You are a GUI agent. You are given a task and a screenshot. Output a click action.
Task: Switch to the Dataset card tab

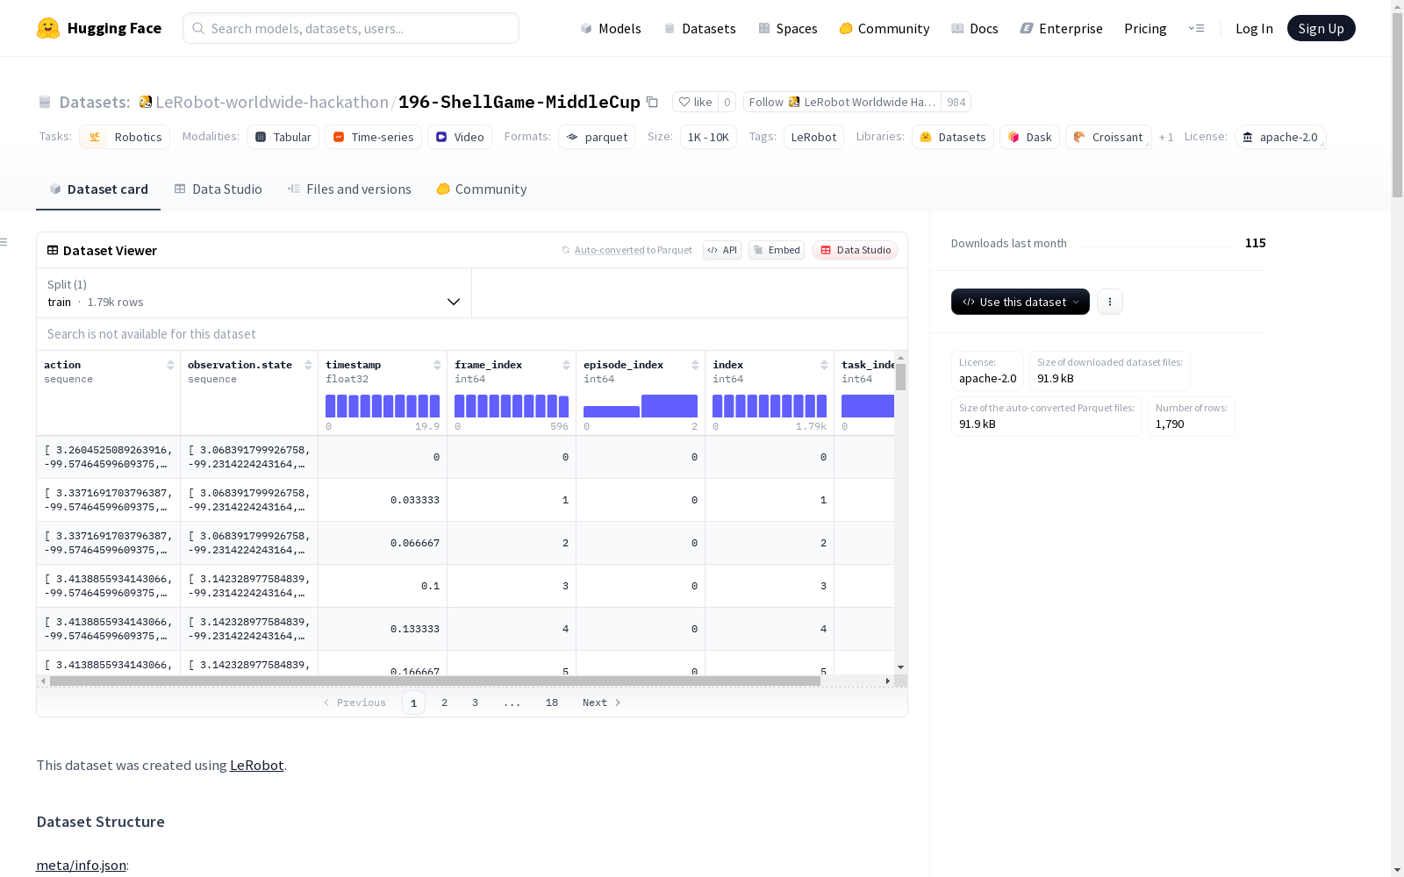pos(98,189)
